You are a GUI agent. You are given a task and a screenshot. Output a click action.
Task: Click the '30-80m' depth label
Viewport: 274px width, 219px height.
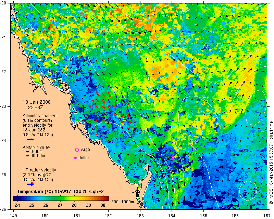(38, 156)
